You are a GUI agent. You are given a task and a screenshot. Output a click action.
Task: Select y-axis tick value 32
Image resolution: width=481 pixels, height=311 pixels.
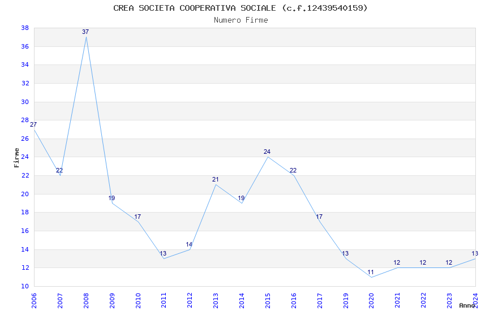25,83
